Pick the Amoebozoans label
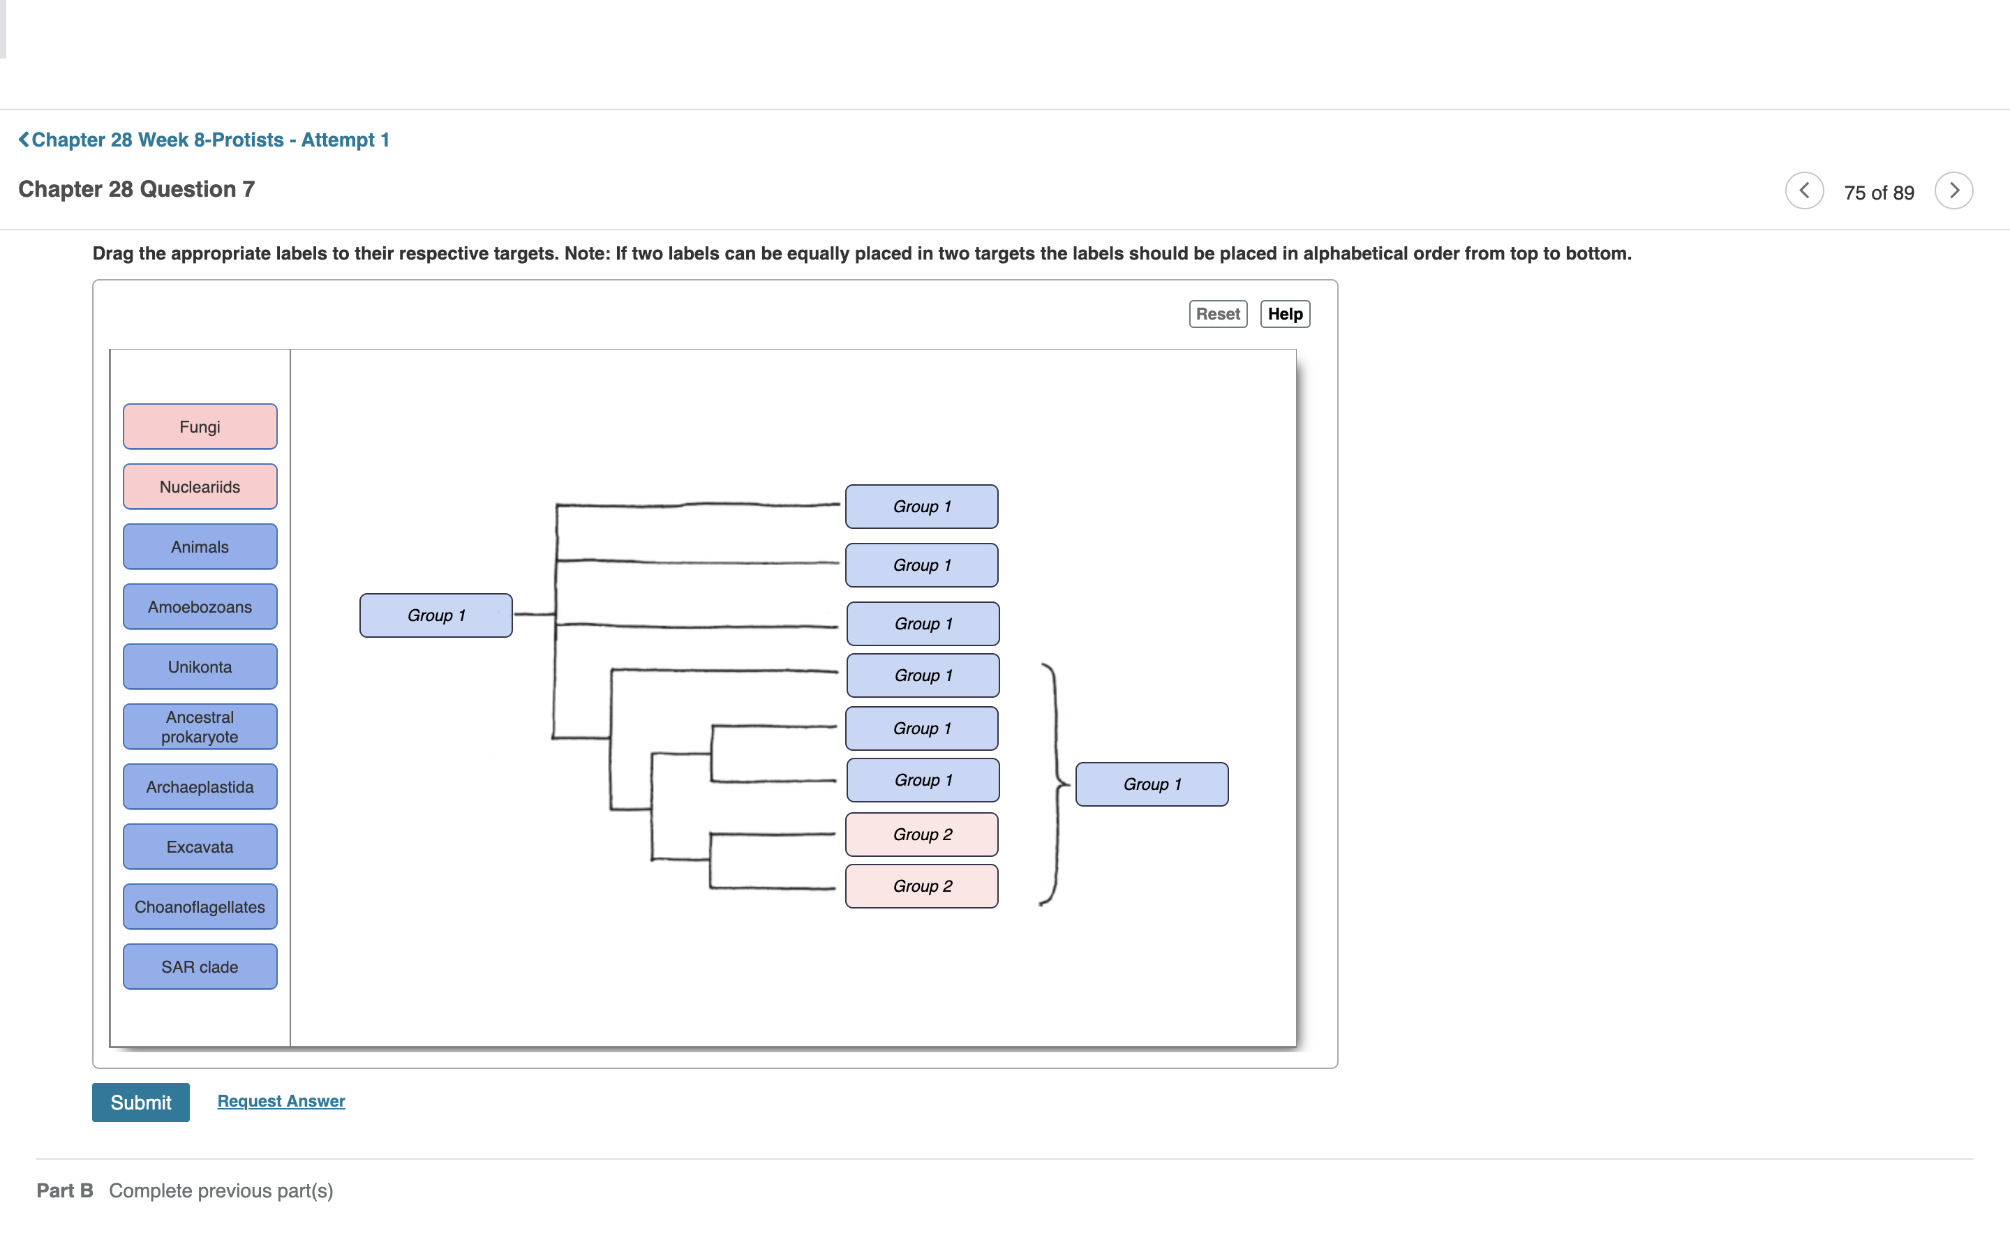 pyautogui.click(x=200, y=606)
